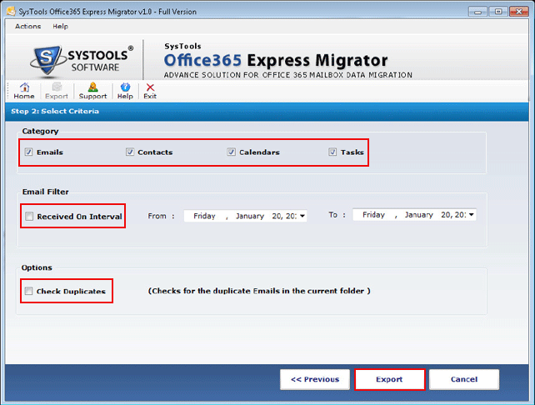Select January in the From date field
The height and width of the screenshot is (405, 535).
250,216
